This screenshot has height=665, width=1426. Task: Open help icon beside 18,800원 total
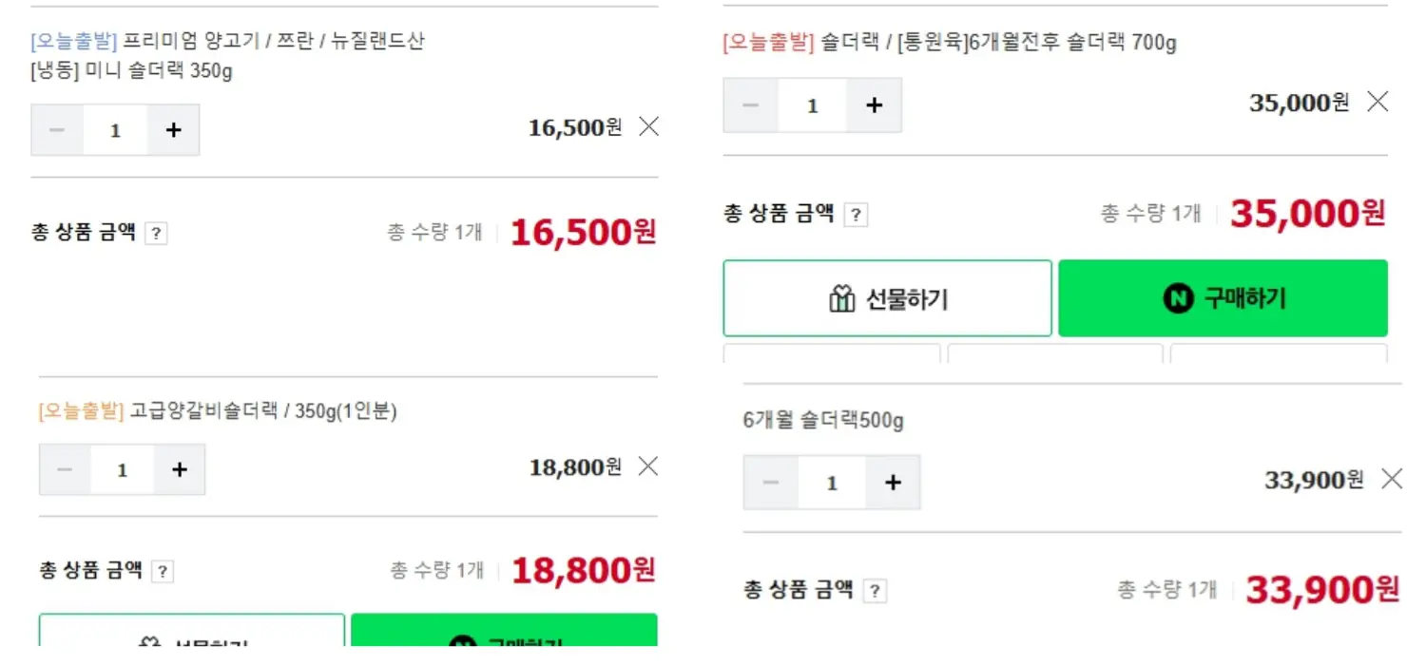(x=163, y=572)
